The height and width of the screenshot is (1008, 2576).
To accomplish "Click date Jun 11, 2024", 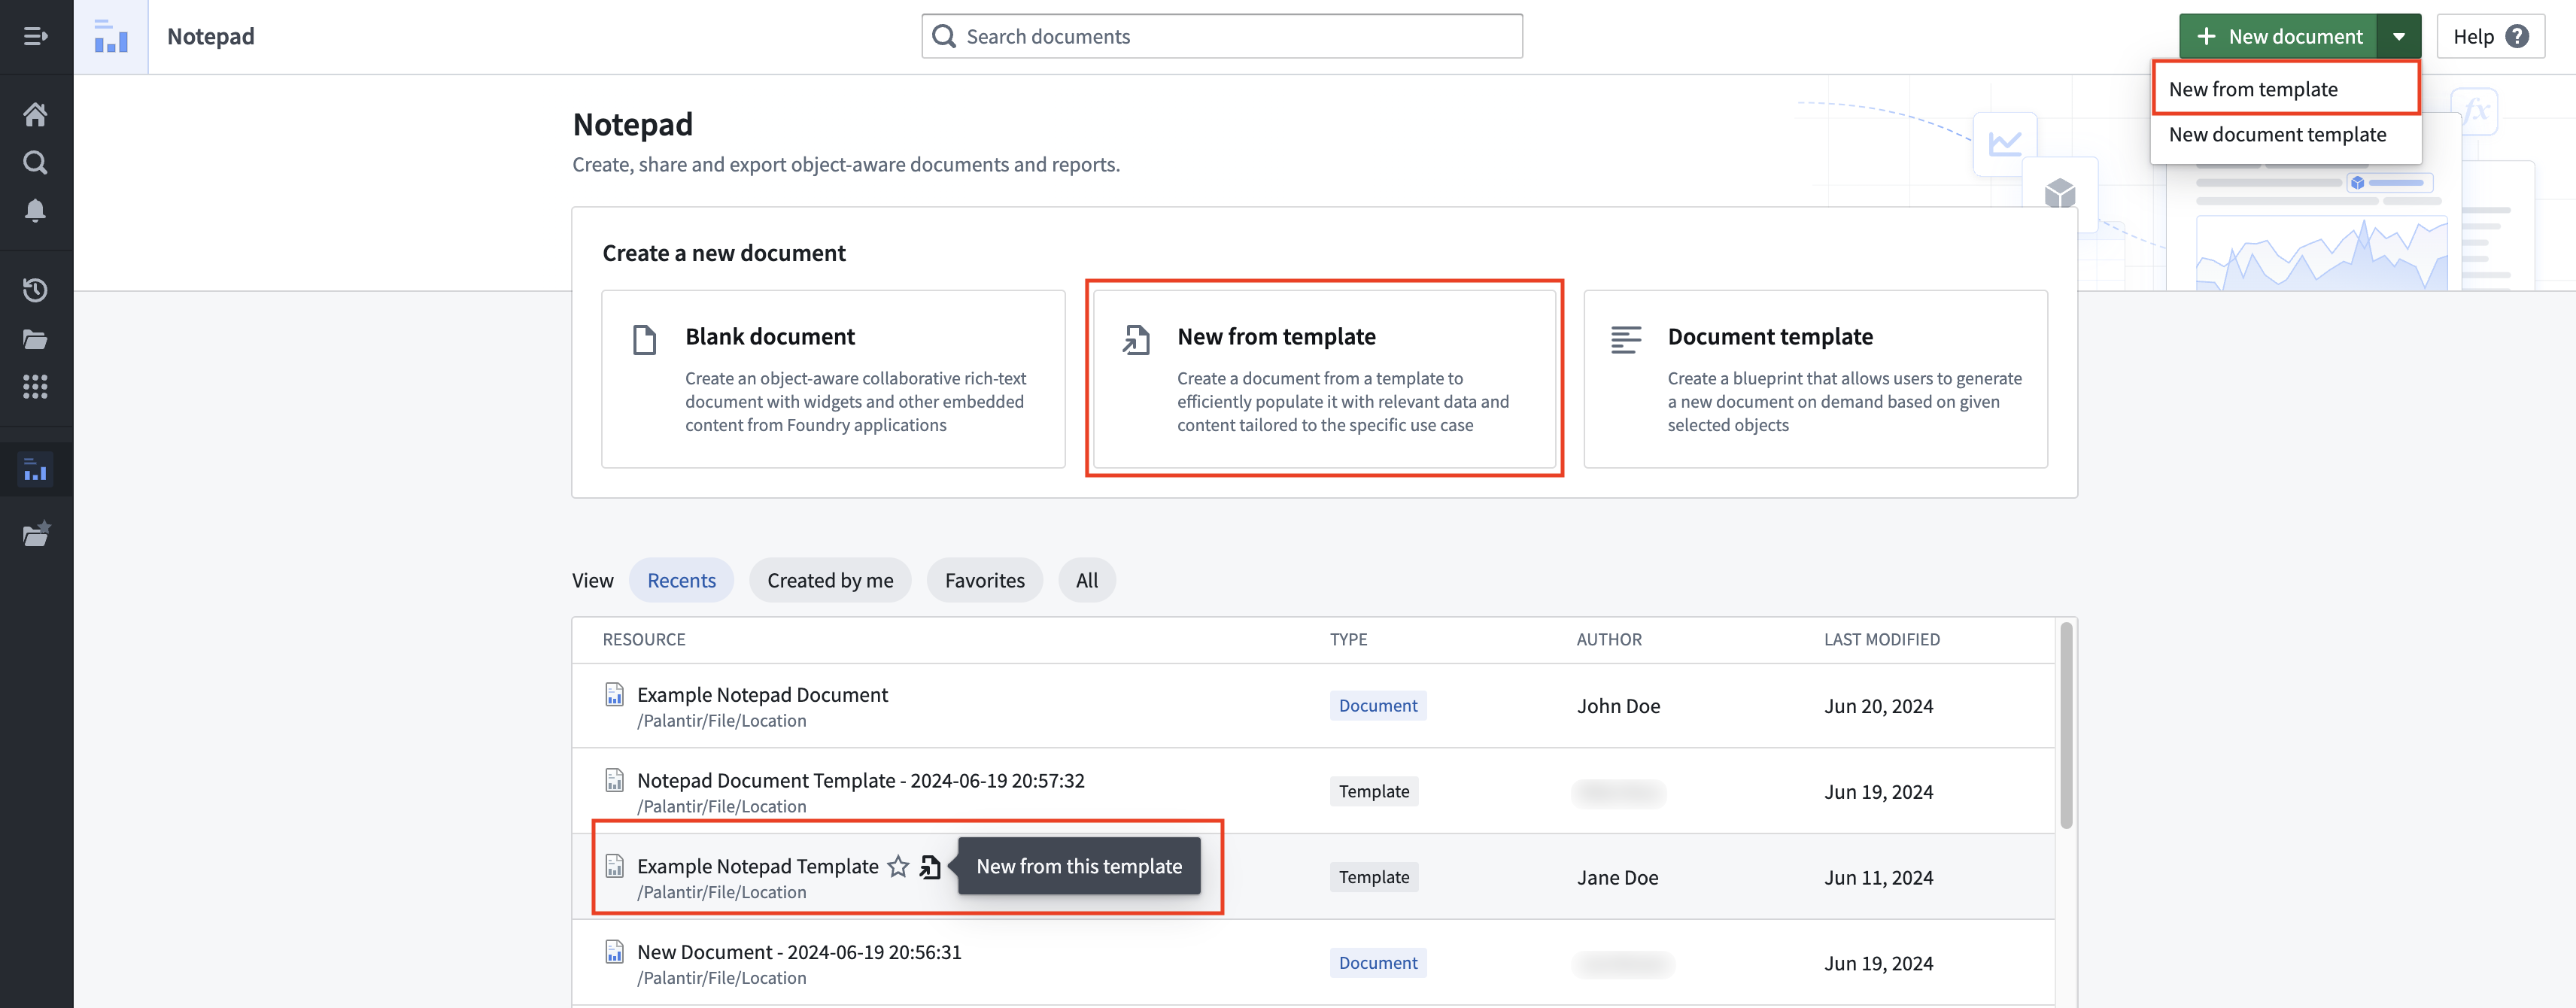I will (1878, 877).
